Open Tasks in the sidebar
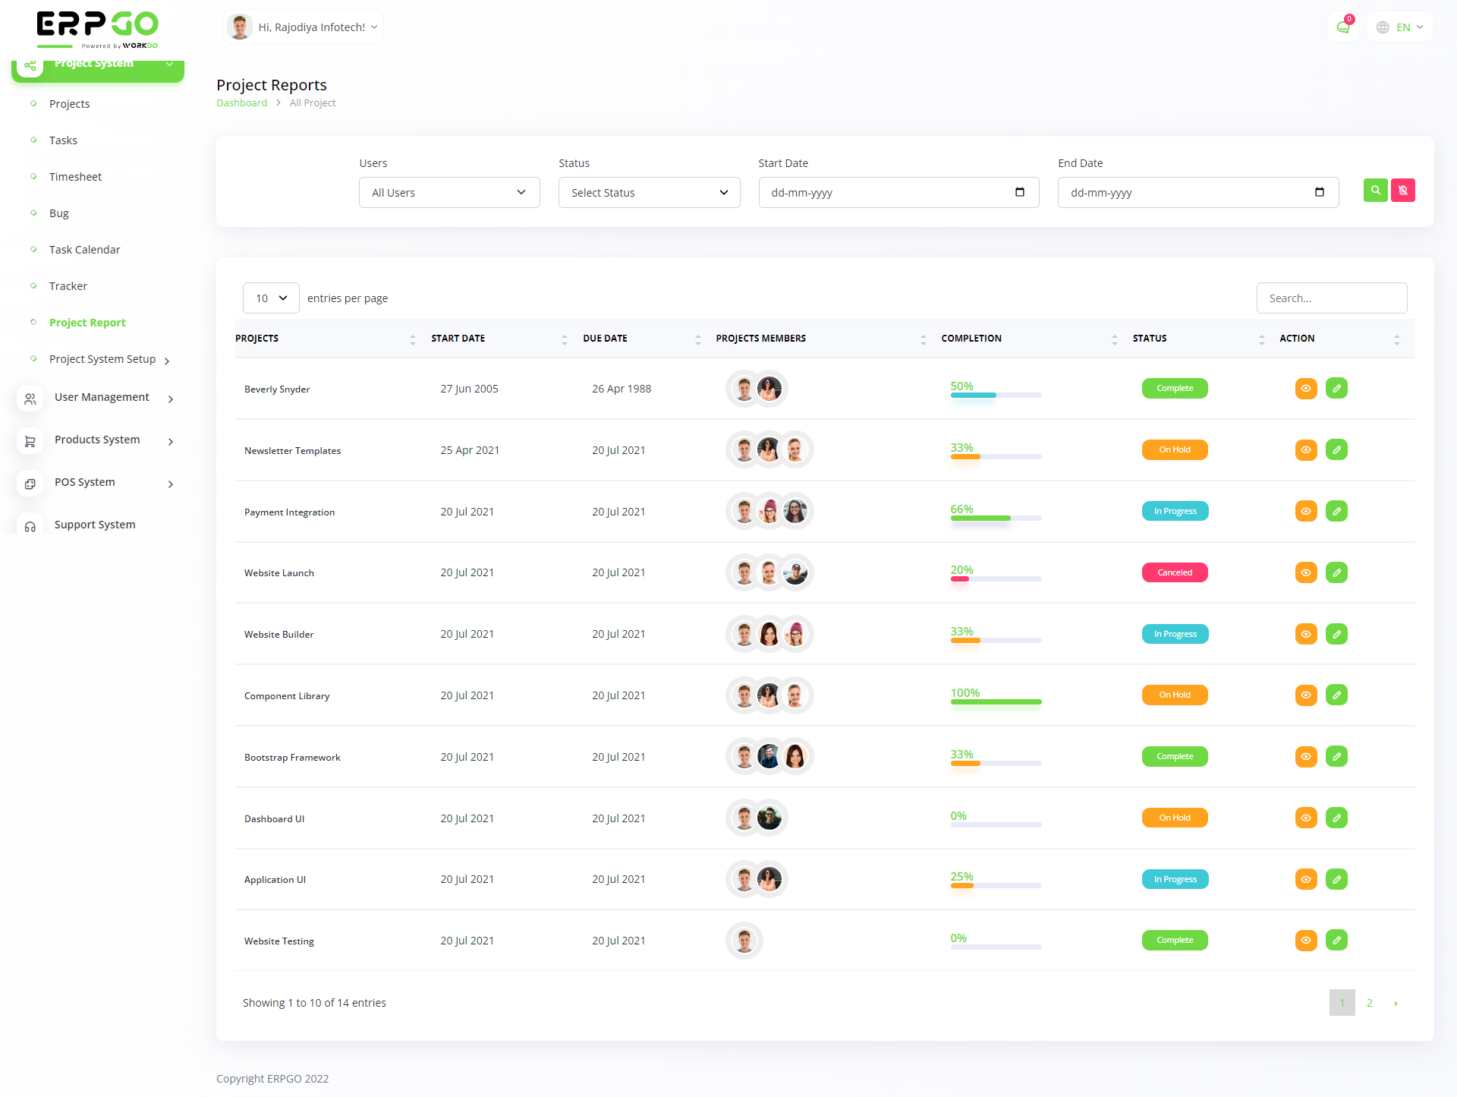Image resolution: width=1457 pixels, height=1097 pixels. (63, 140)
